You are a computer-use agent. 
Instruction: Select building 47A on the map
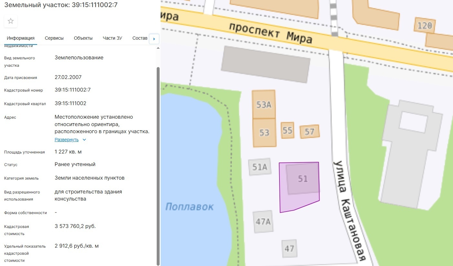pos(263,222)
